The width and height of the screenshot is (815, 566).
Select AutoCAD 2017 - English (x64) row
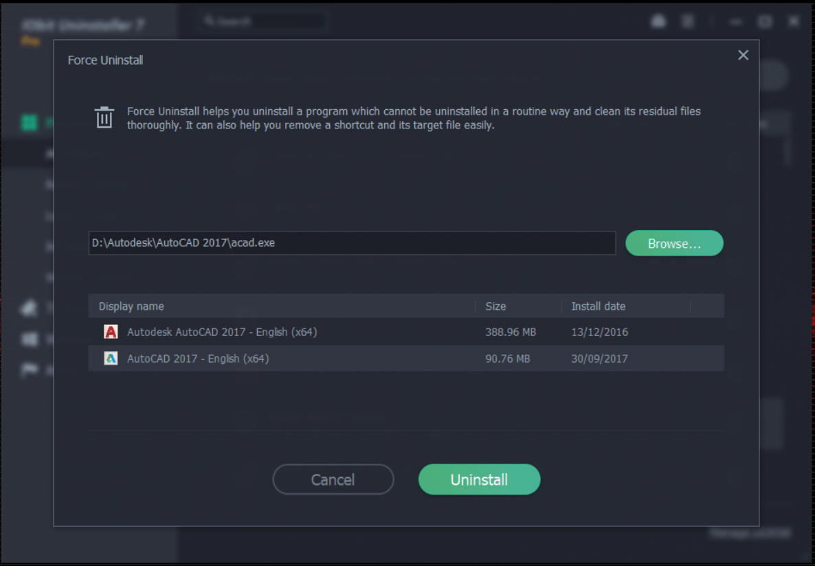[x=406, y=358]
